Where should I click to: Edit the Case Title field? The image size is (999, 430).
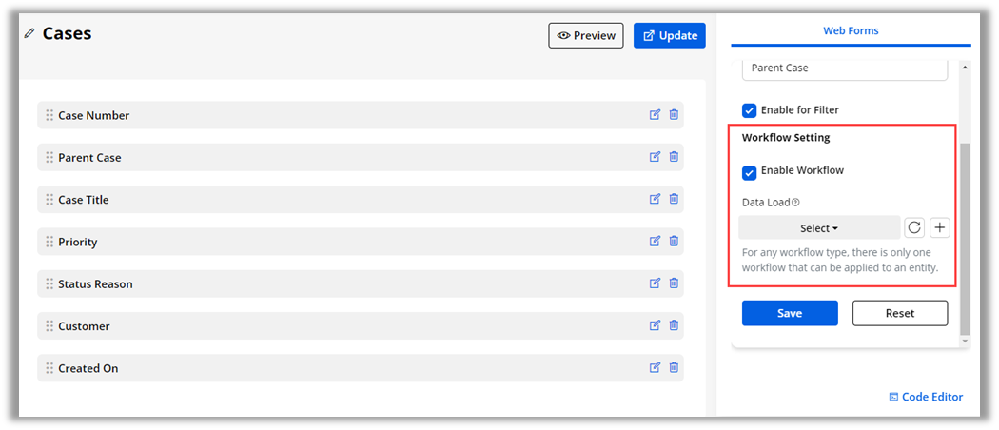655,200
